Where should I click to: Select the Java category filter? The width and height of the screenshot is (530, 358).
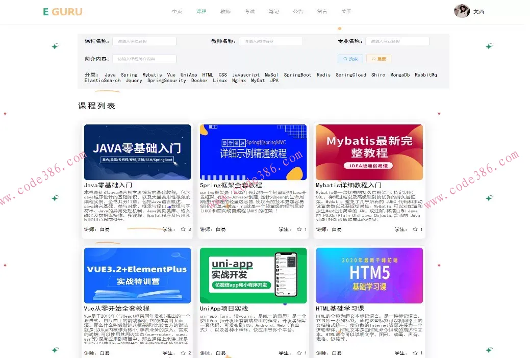(x=110, y=74)
